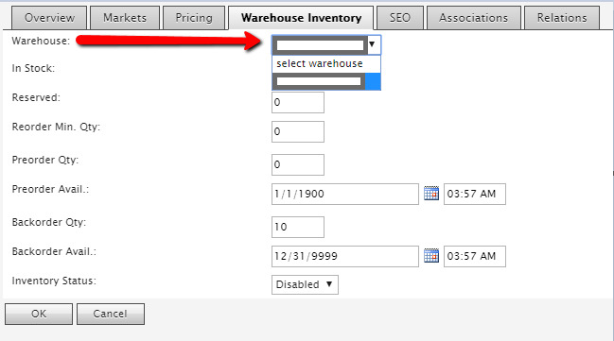The image size is (614, 341).
Task: Expand the Warehouse dropdown arrow
Action: click(373, 44)
